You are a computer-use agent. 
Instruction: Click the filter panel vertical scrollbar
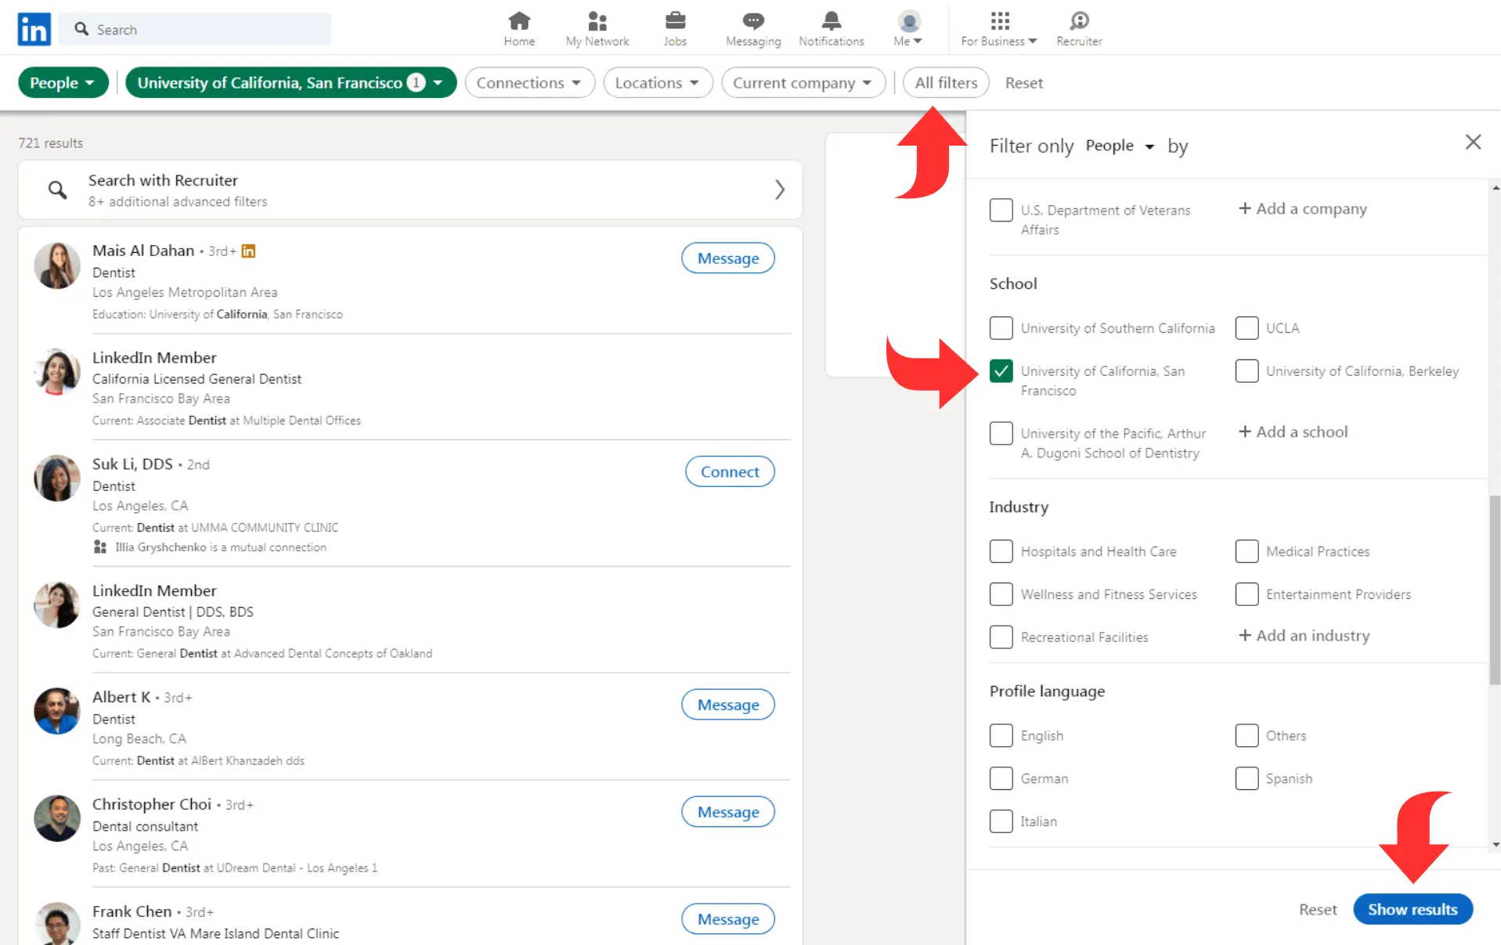[x=1495, y=590]
